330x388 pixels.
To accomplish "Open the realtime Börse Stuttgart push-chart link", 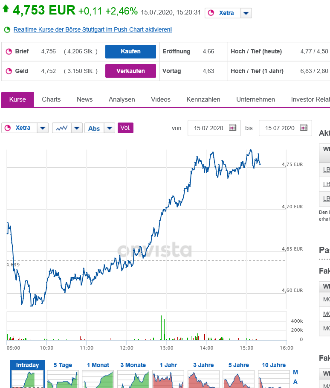I will click(93, 30).
